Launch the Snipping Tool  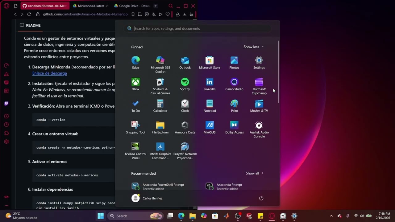[x=135, y=127]
